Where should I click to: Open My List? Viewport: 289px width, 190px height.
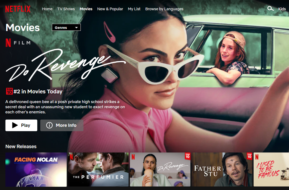[134, 9]
